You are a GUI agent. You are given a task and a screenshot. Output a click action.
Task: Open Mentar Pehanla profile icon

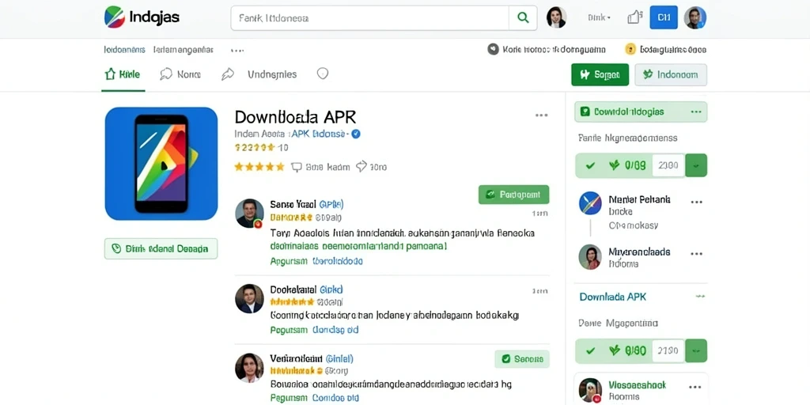pos(590,203)
